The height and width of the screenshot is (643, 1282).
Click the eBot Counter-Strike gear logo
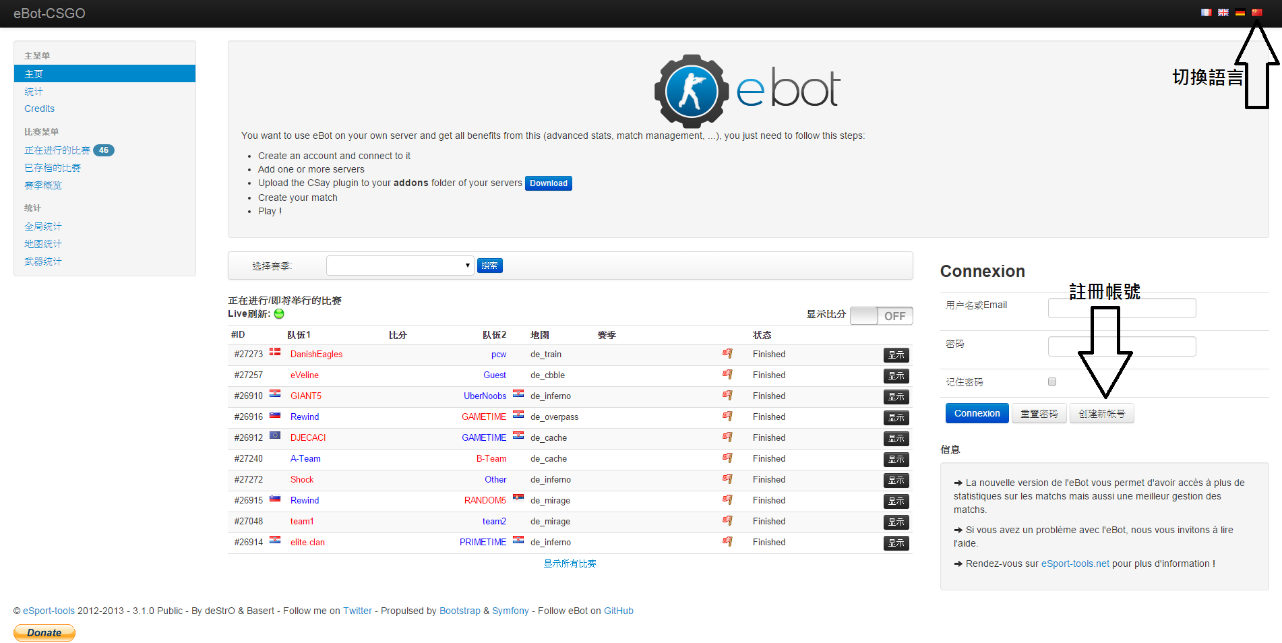pos(691,91)
